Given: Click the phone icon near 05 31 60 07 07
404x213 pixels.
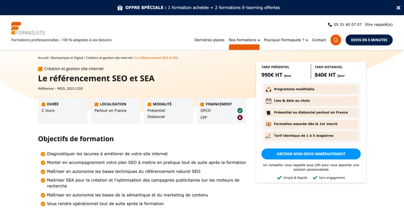Looking at the screenshot, I should point(330,25).
